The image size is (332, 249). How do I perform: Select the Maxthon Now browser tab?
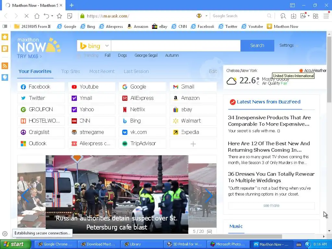pos(34,5)
